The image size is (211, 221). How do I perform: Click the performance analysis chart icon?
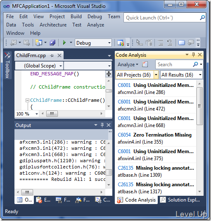(x=121, y=43)
